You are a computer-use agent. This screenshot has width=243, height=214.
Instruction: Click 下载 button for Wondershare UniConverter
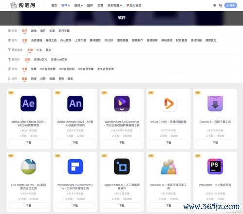(x=122, y=143)
